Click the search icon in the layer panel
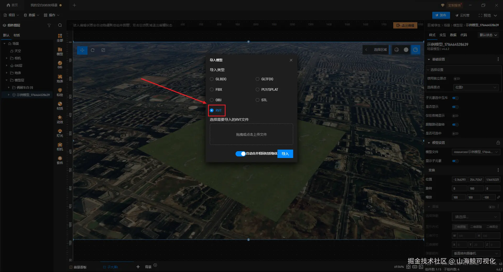 point(60,25)
